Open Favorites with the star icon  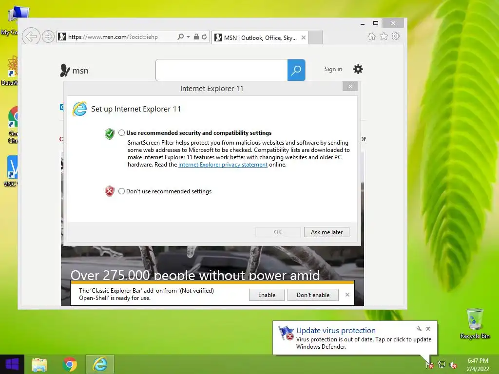(x=384, y=36)
